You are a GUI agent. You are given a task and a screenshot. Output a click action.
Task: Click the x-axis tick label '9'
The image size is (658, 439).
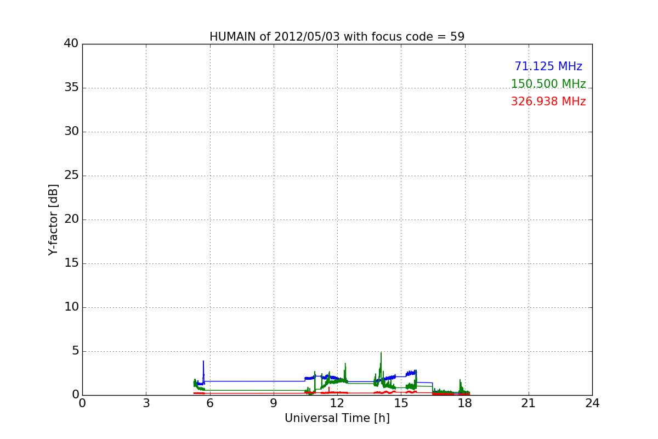274,403
